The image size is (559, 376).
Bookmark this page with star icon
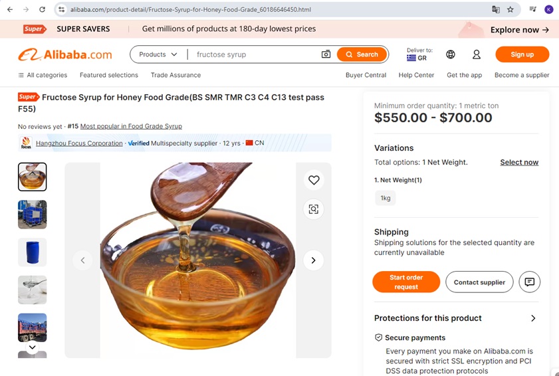[x=510, y=10]
